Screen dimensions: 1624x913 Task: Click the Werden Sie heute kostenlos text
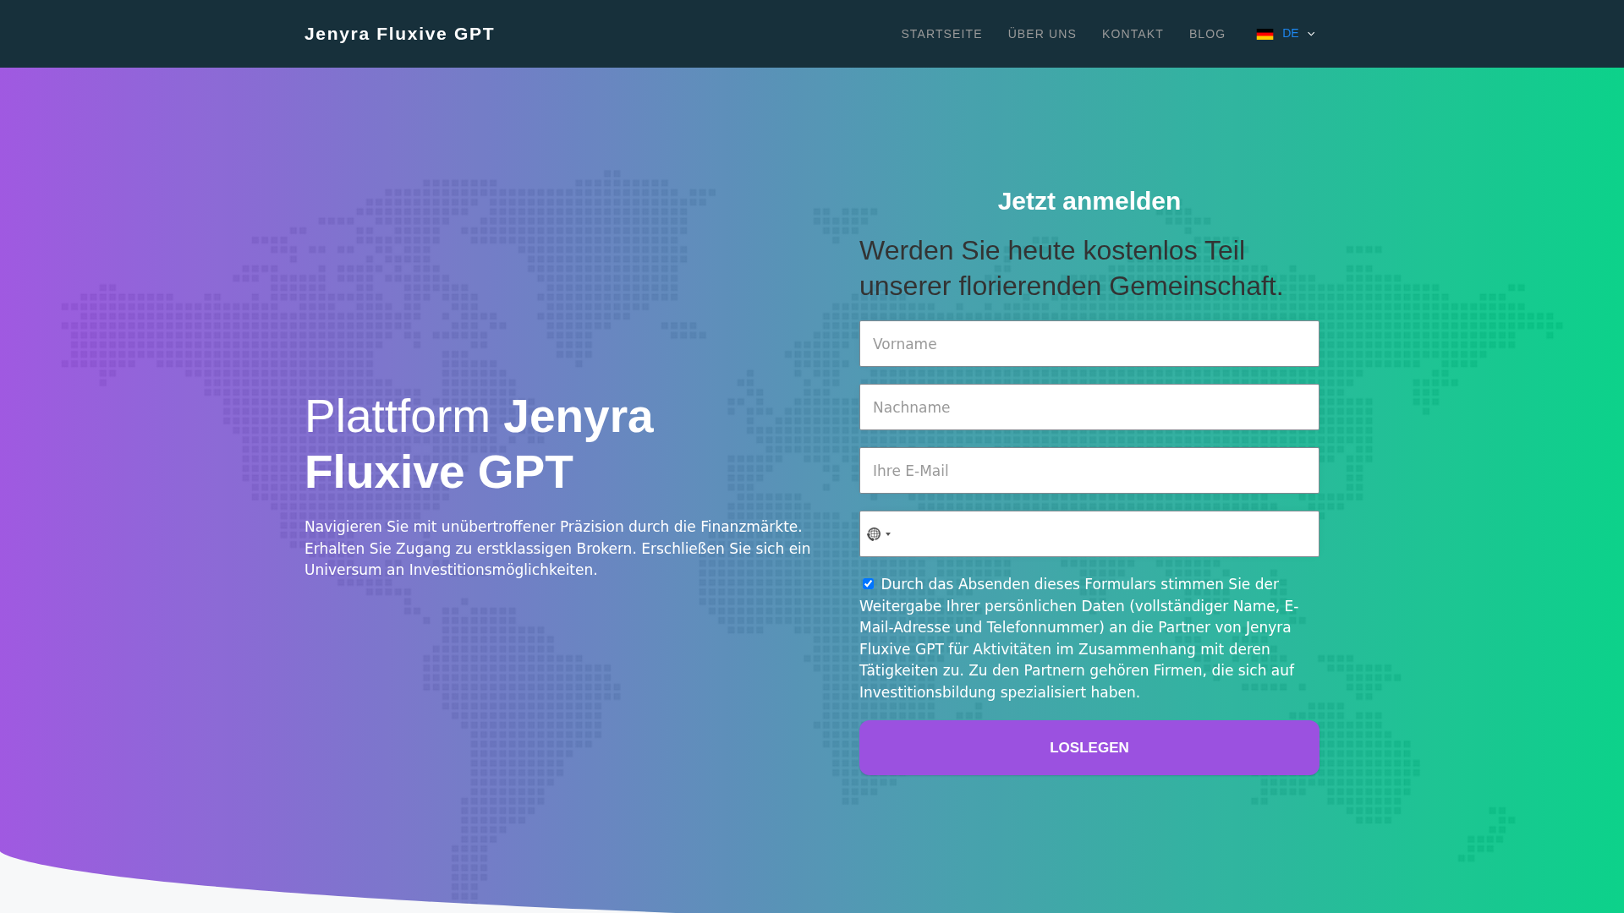[1072, 268]
